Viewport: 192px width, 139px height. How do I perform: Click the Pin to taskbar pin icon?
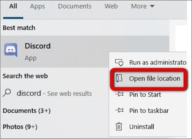pyautogui.click(x=119, y=110)
